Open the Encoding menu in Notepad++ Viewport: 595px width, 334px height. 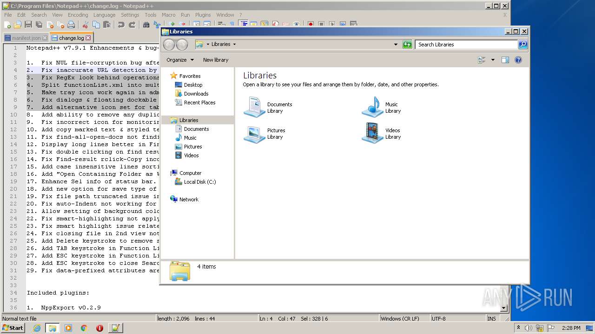(78, 15)
